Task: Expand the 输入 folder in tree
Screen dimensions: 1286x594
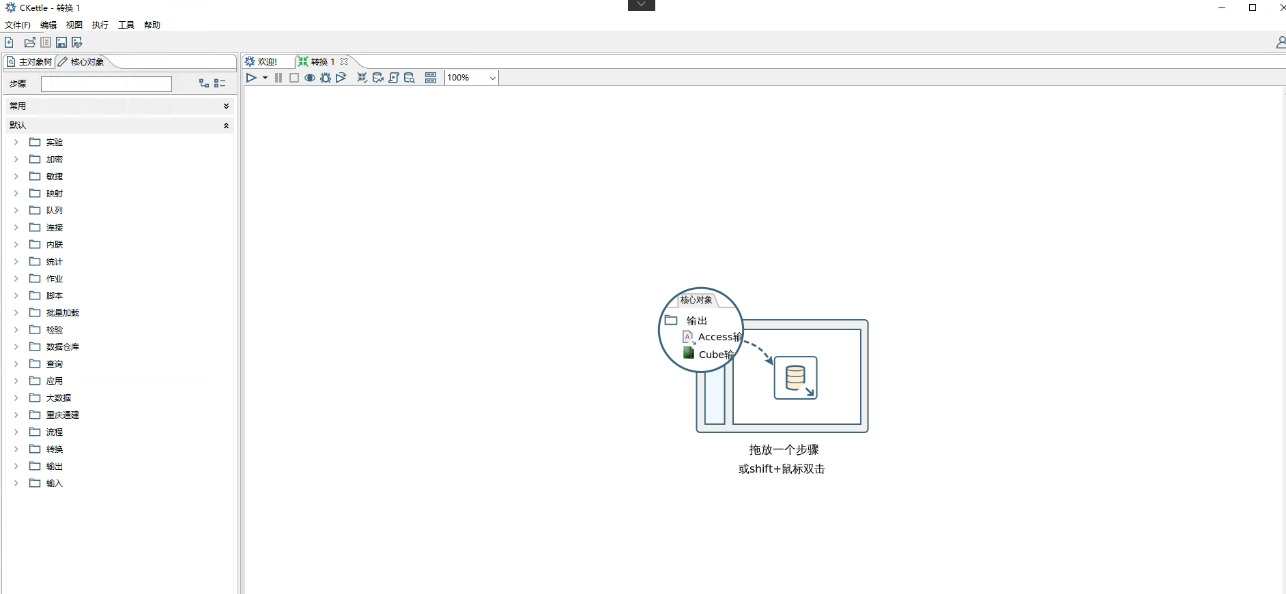Action: point(16,483)
